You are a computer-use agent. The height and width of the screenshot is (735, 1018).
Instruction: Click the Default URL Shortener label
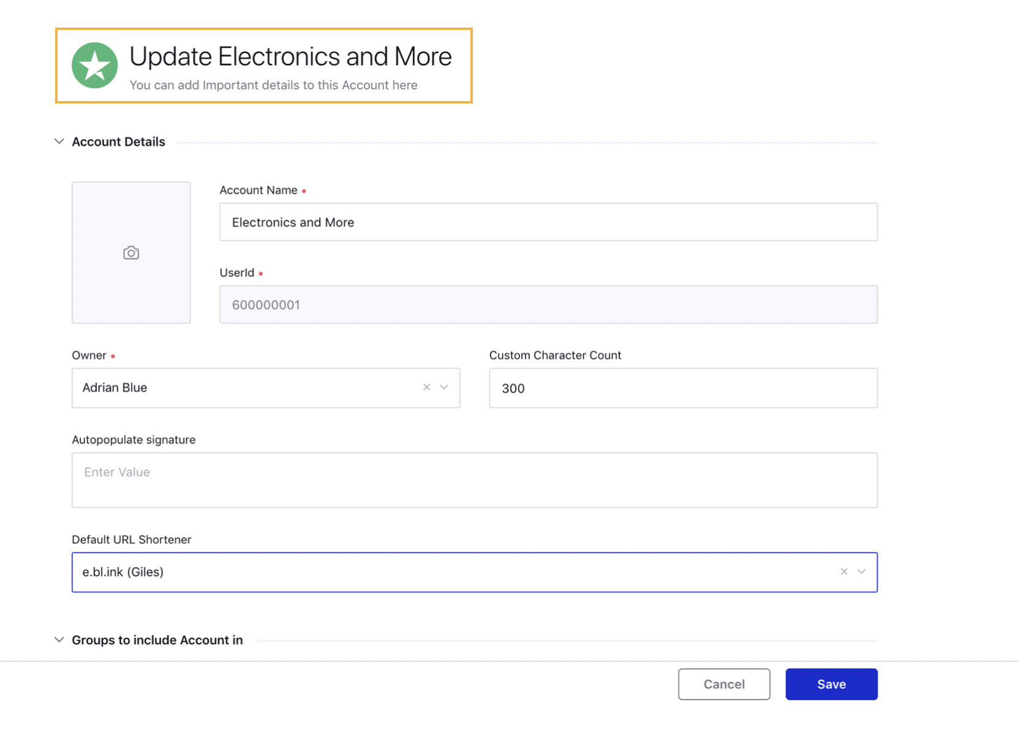[x=132, y=540]
